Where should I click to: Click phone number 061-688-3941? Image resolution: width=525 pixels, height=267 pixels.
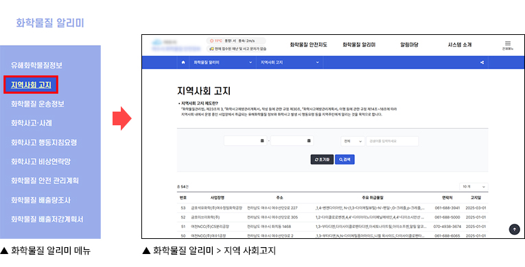[447, 208]
